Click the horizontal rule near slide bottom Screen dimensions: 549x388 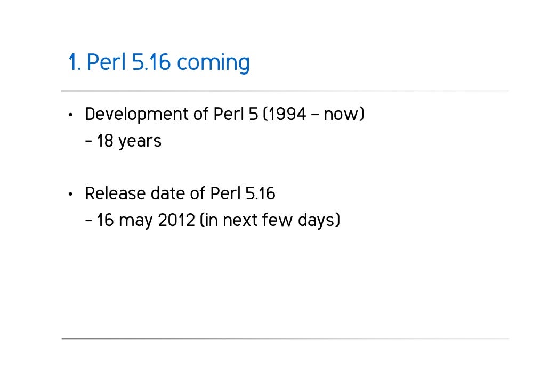click(x=285, y=338)
